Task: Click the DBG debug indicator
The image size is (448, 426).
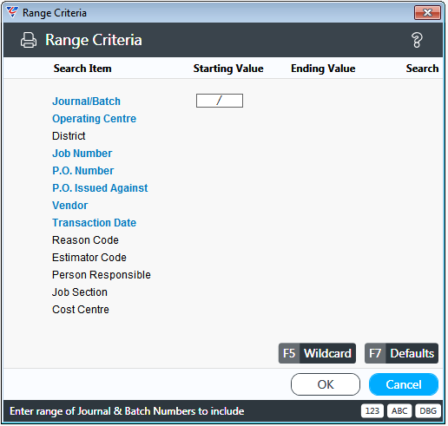Action: tap(428, 411)
